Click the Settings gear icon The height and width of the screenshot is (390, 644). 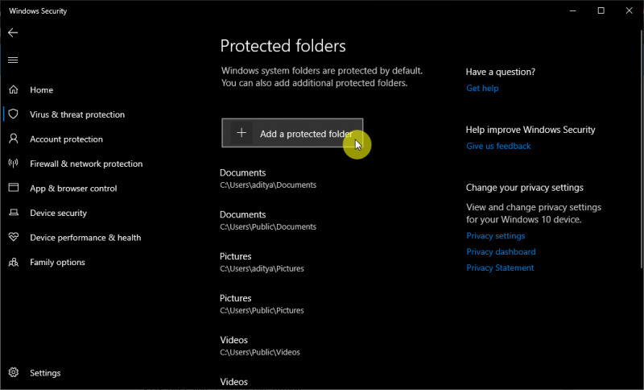point(14,372)
